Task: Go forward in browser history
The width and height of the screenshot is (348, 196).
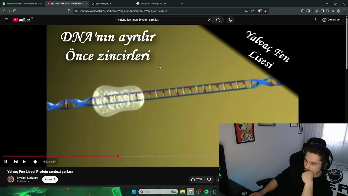Action: tap(9, 11)
